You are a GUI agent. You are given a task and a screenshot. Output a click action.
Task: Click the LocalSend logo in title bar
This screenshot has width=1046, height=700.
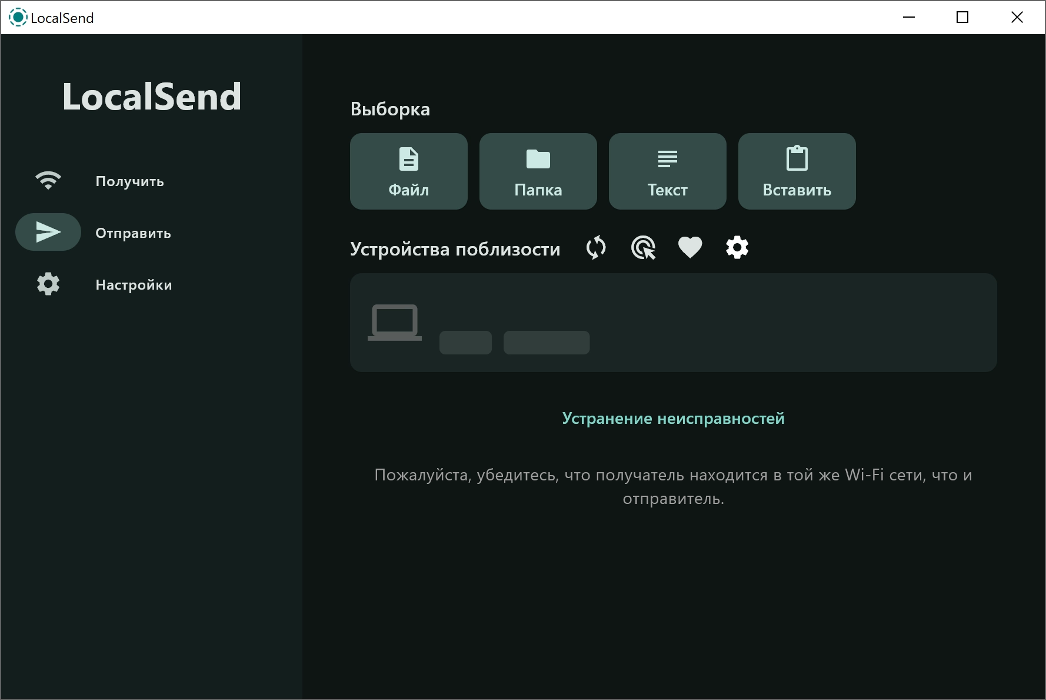tap(18, 18)
